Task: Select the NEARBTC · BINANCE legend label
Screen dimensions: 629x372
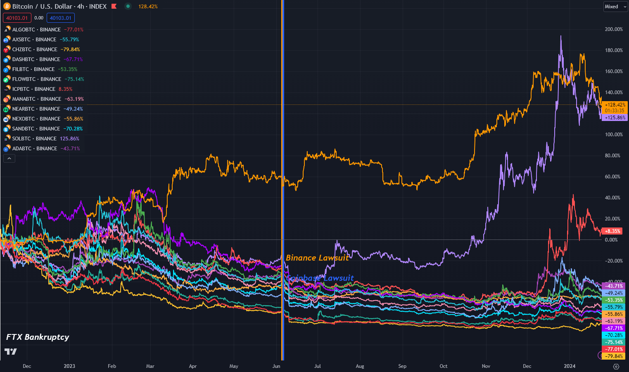Action: (x=36, y=109)
